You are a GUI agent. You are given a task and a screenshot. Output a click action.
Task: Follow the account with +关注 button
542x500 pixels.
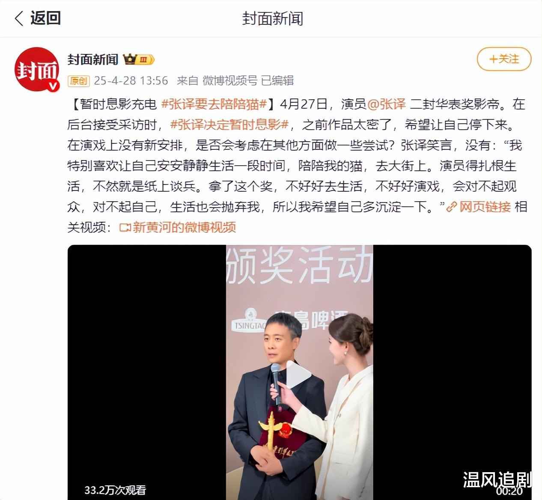[504, 59]
